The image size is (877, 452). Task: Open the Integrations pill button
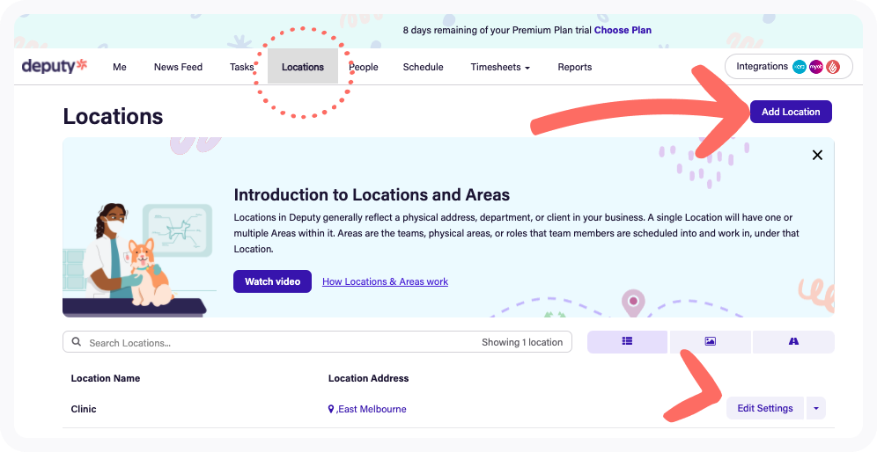click(x=763, y=67)
